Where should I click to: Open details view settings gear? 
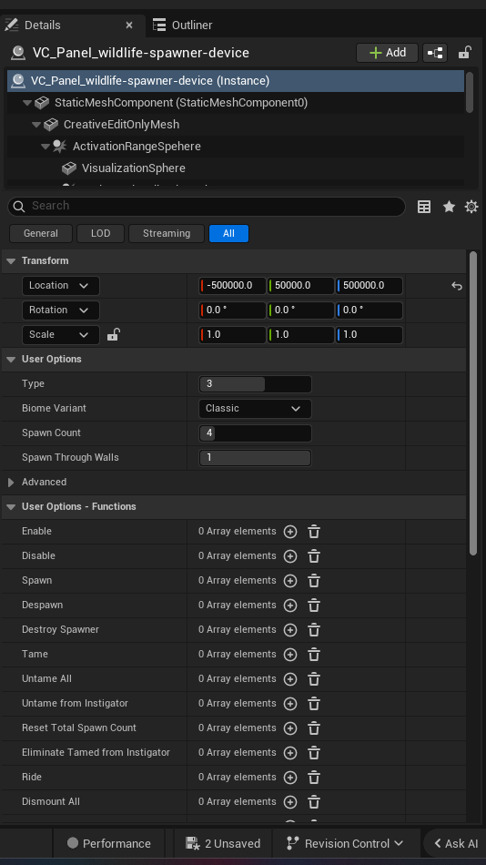pyautogui.click(x=471, y=207)
